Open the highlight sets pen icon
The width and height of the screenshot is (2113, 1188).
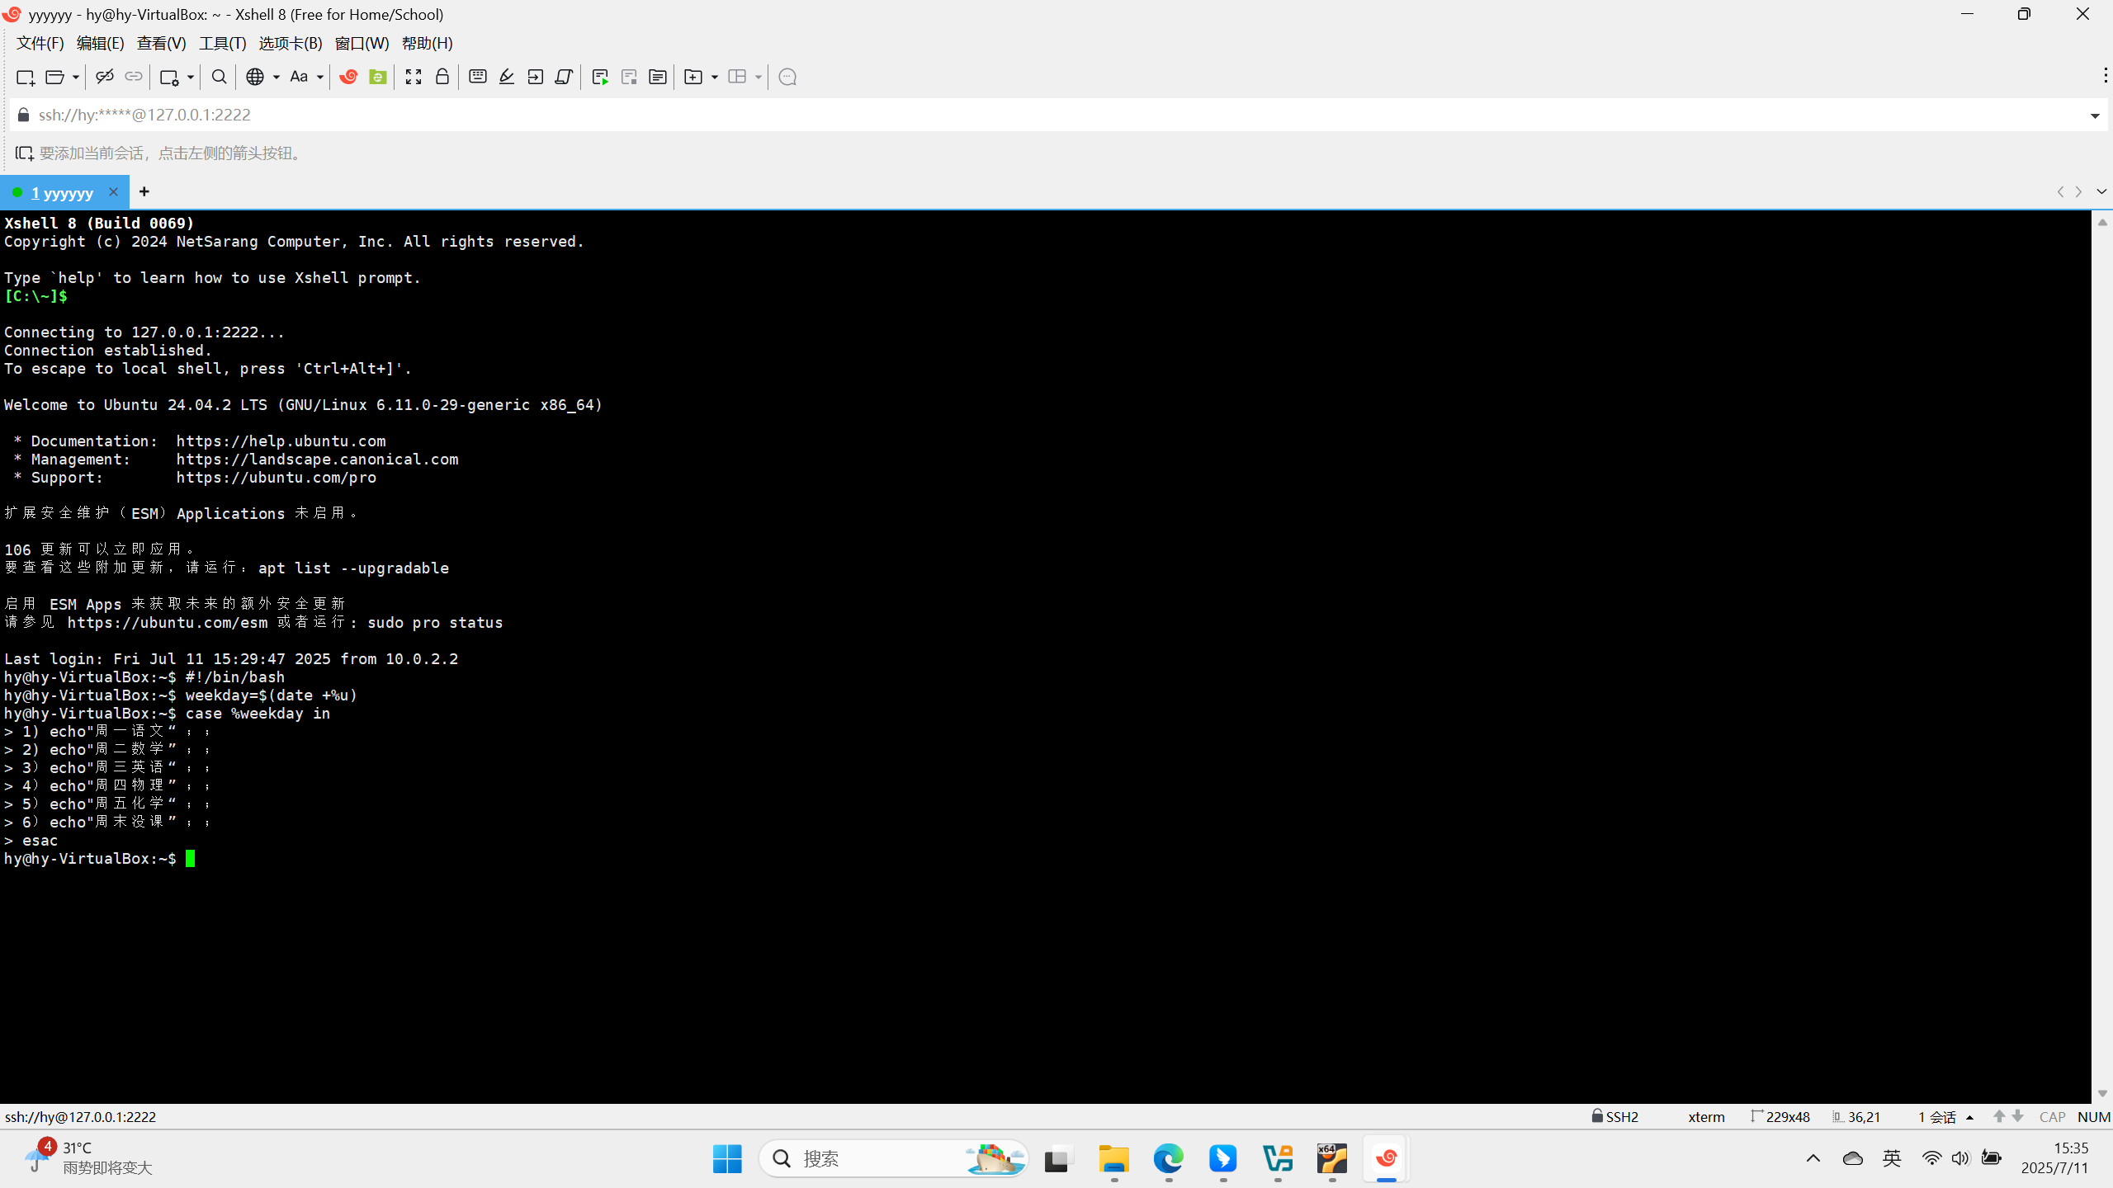pos(507,77)
